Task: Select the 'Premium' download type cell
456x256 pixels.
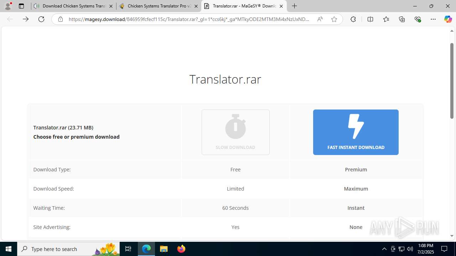Action: 356,169
